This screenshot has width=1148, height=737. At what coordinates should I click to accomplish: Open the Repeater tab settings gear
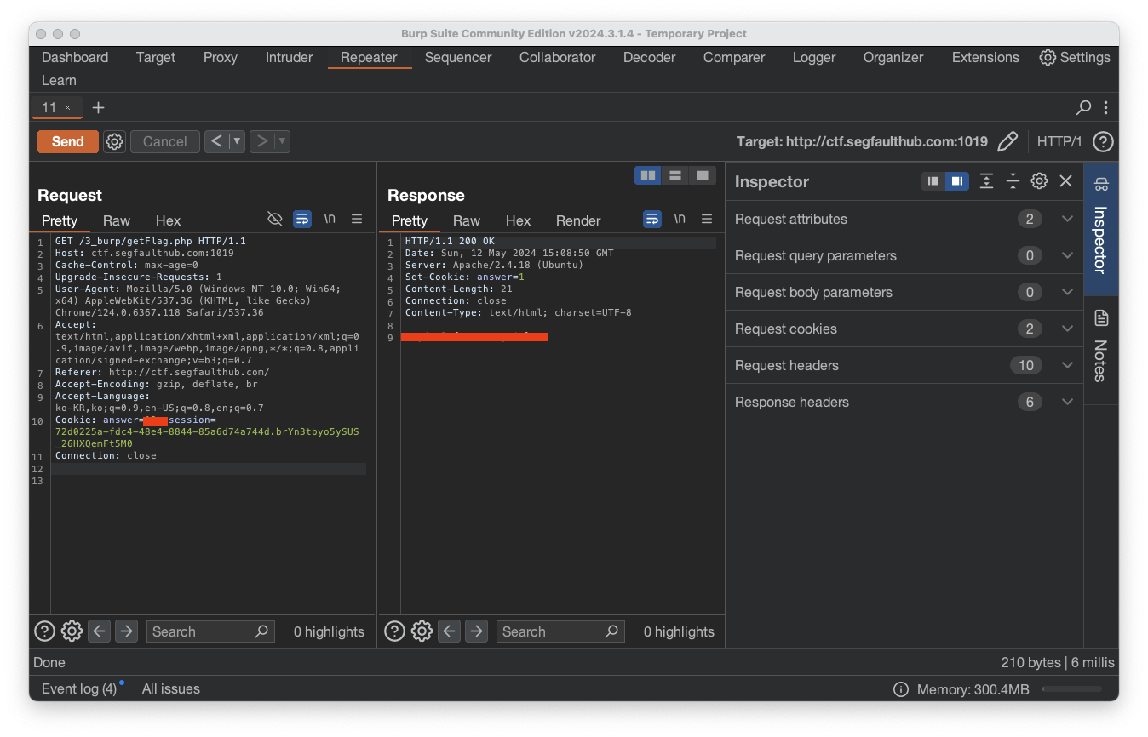tap(115, 141)
